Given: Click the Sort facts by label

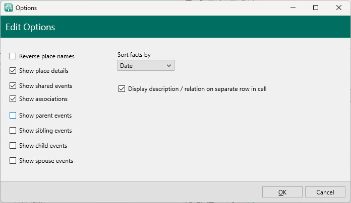Looking at the screenshot, I should click(x=134, y=55).
